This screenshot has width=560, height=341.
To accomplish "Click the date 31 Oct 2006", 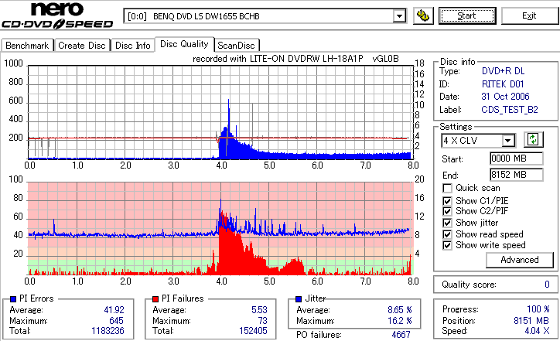I will coord(505,97).
